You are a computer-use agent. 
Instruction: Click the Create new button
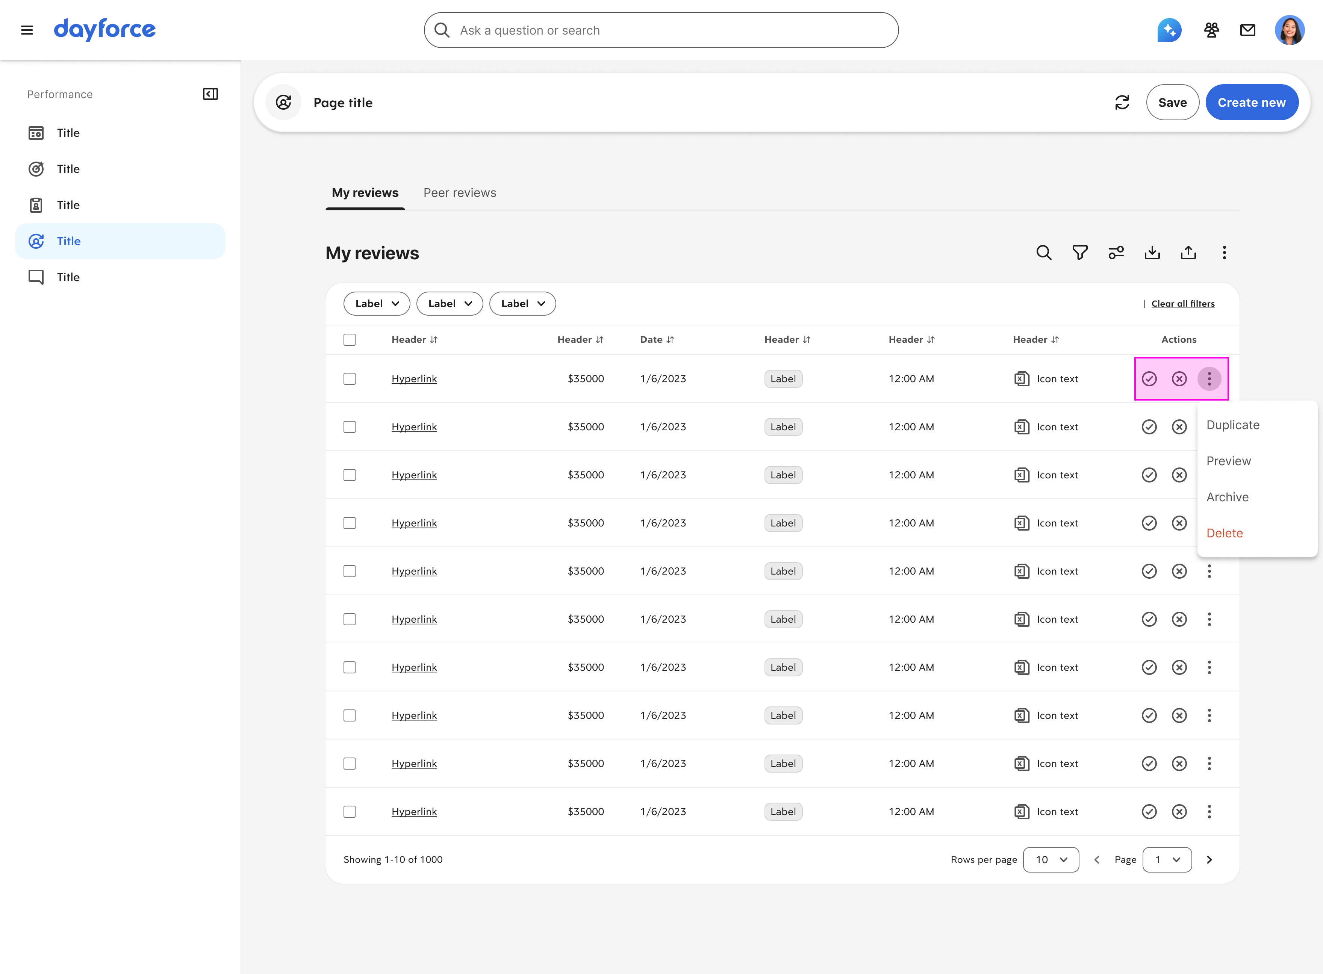point(1251,103)
